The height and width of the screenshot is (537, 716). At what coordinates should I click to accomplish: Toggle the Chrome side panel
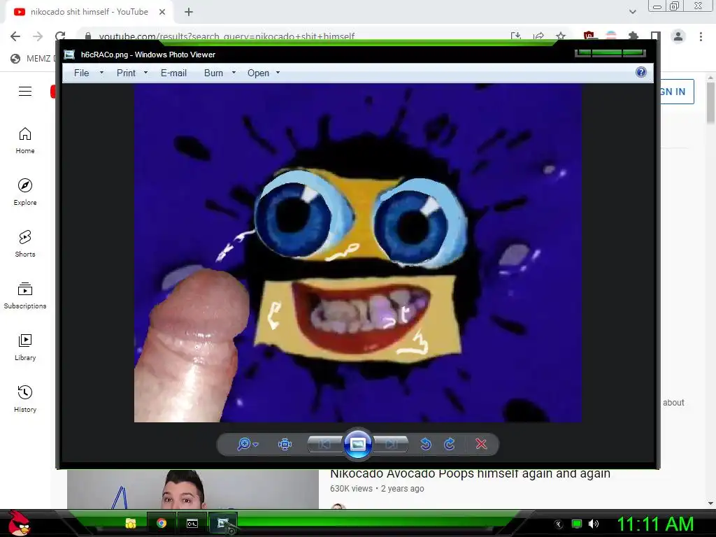(656, 36)
